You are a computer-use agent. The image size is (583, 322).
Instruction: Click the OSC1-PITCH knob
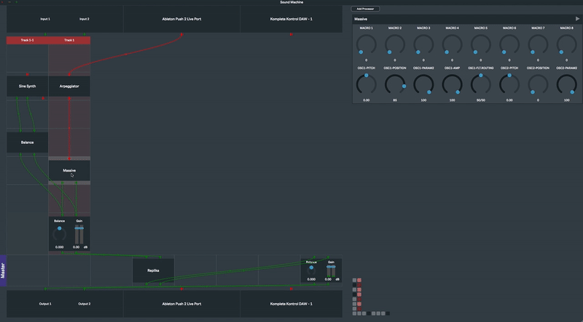coord(367,84)
